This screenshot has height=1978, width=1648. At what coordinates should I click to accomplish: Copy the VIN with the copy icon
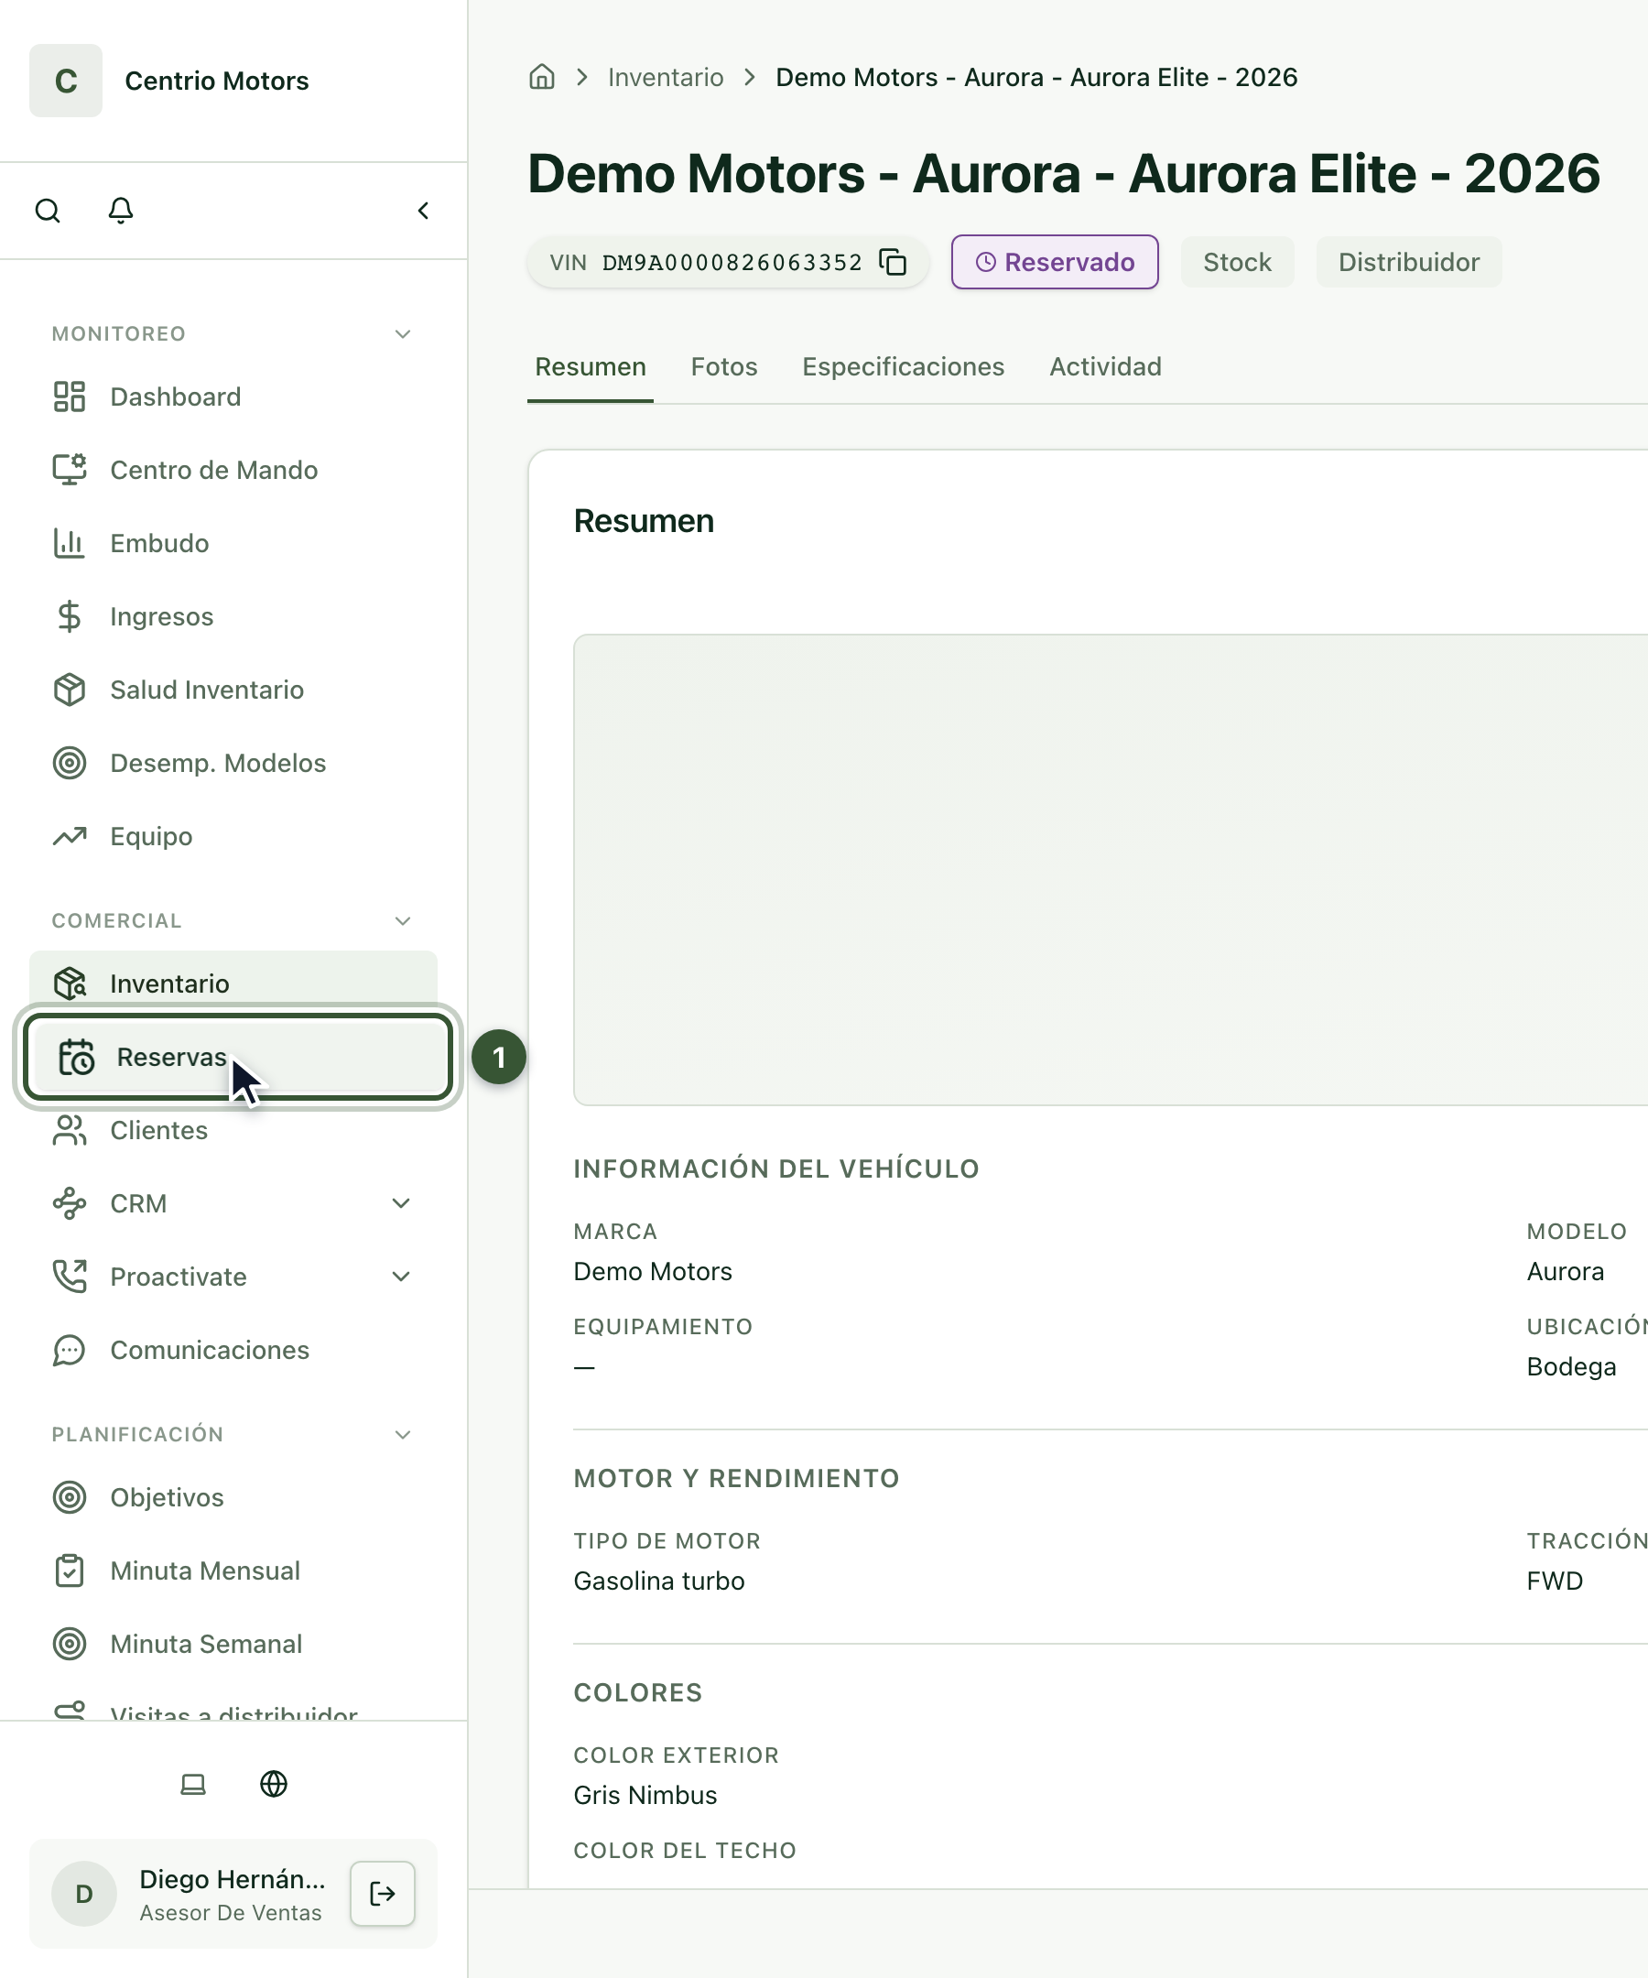pos(893,262)
